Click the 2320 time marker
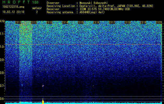Screen dimensions: 164x104 [x=159, y=22]
